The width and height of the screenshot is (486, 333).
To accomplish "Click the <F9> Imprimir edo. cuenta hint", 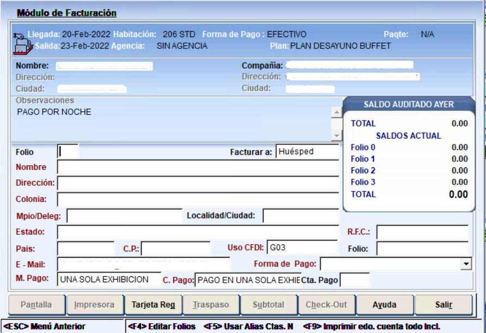I will [372, 326].
